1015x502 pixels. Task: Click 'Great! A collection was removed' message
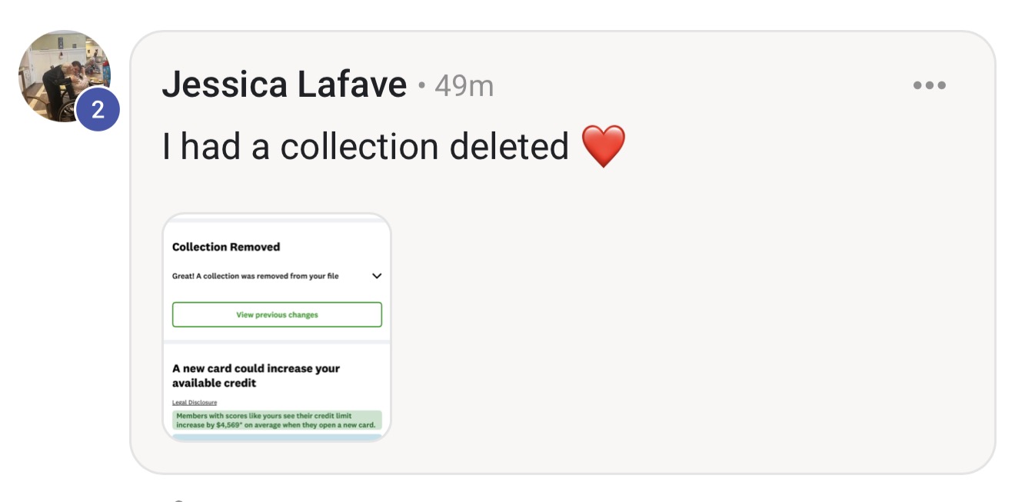coord(255,276)
